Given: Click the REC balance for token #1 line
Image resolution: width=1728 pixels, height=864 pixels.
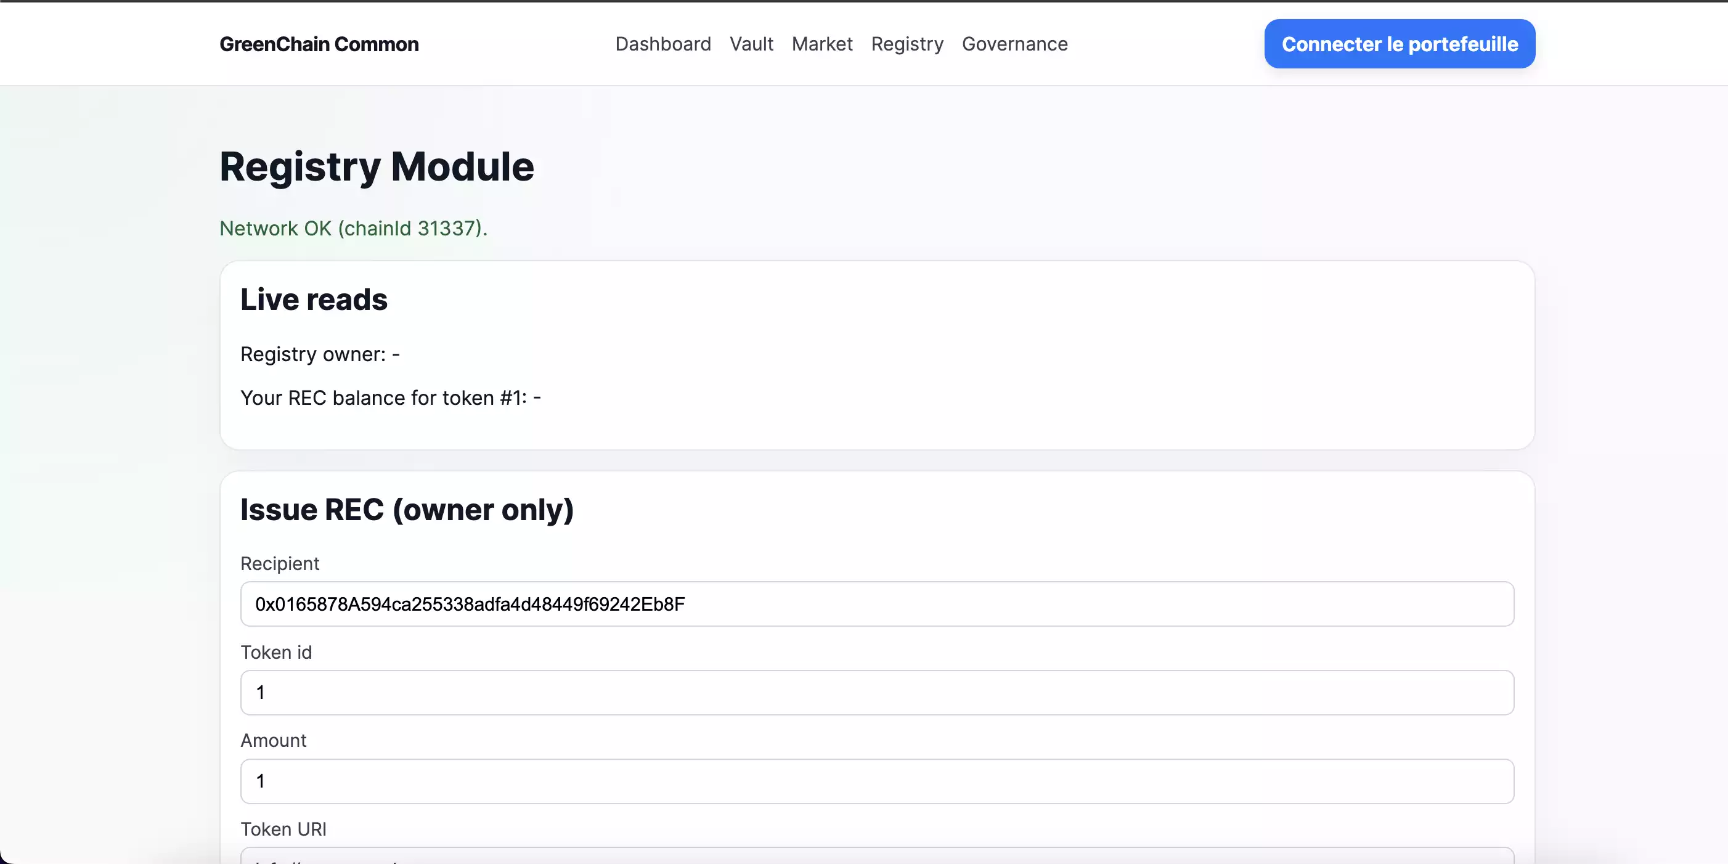Looking at the screenshot, I should pos(389,397).
